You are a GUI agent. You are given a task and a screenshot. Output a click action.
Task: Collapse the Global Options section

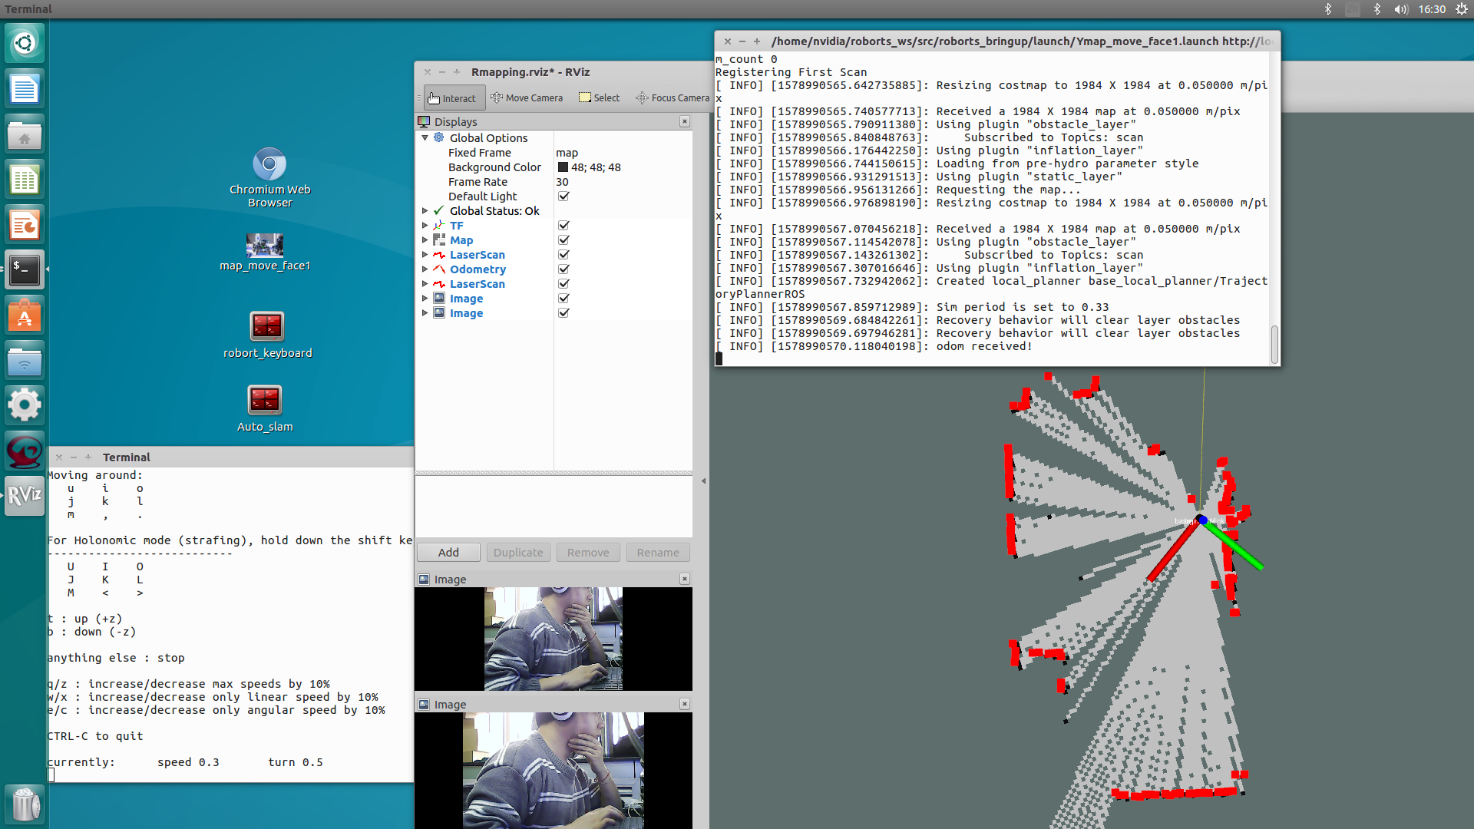425,138
